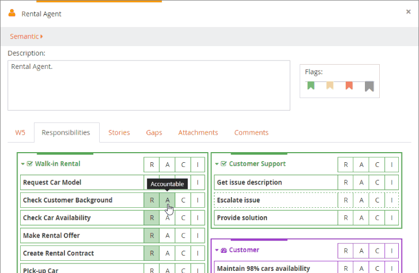Toggle Consulted for Escalate issue
Viewport: 419px width, 273px height.
377,200
